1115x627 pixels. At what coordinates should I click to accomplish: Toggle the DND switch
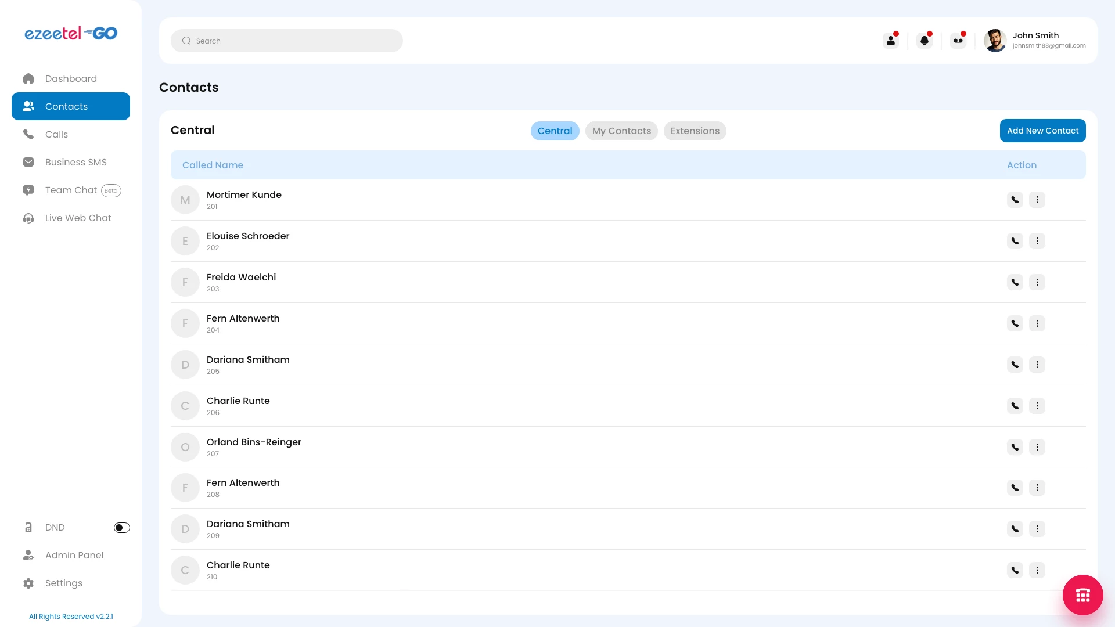click(x=121, y=528)
